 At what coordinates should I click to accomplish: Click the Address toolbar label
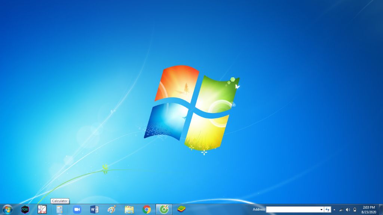coord(259,209)
